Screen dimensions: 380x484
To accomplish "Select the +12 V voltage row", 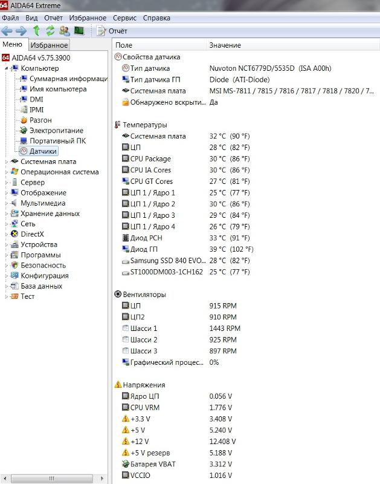I will (x=179, y=442).
